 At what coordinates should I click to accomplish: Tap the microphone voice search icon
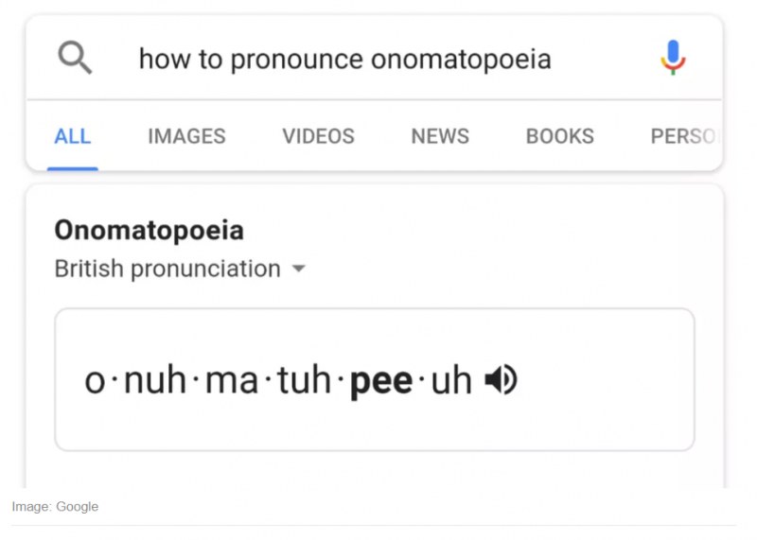pos(673,59)
